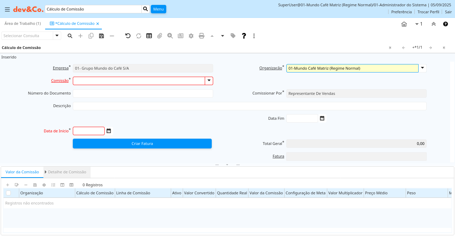Image resolution: width=455 pixels, height=236 pixels.
Task: Click the undo changes icon in toolbar
Action: click(x=128, y=36)
